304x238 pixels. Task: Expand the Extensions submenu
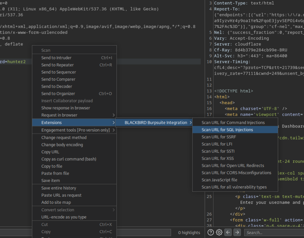click(x=74, y=123)
